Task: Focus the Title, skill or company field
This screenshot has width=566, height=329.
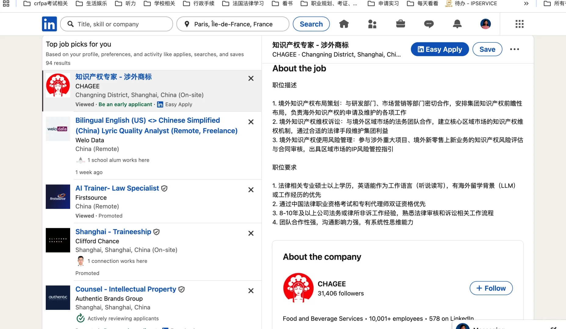Action: [116, 24]
